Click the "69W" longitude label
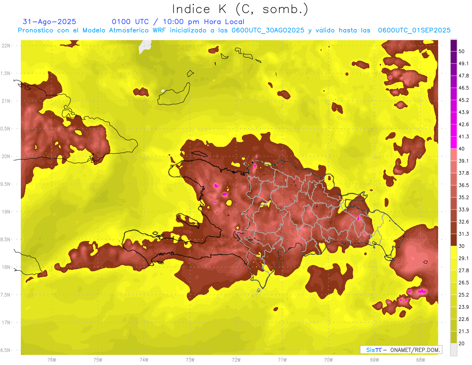 pyautogui.click(x=374, y=359)
